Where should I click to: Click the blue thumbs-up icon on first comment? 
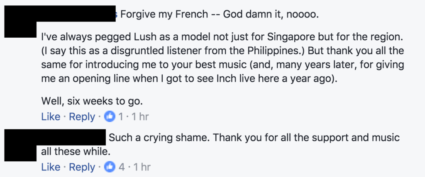110,117
